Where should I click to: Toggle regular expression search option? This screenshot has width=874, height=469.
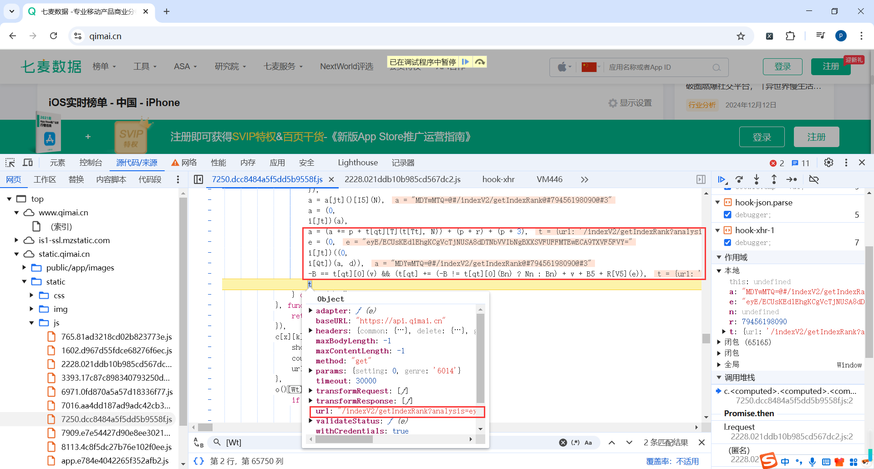point(575,443)
